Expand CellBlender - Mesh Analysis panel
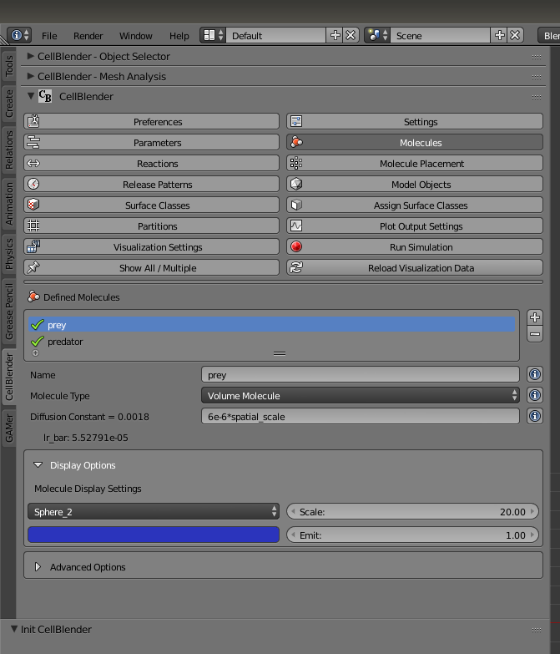 (30, 76)
